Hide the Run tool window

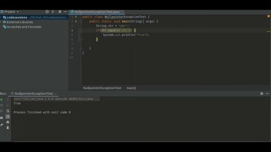(x=267, y=94)
